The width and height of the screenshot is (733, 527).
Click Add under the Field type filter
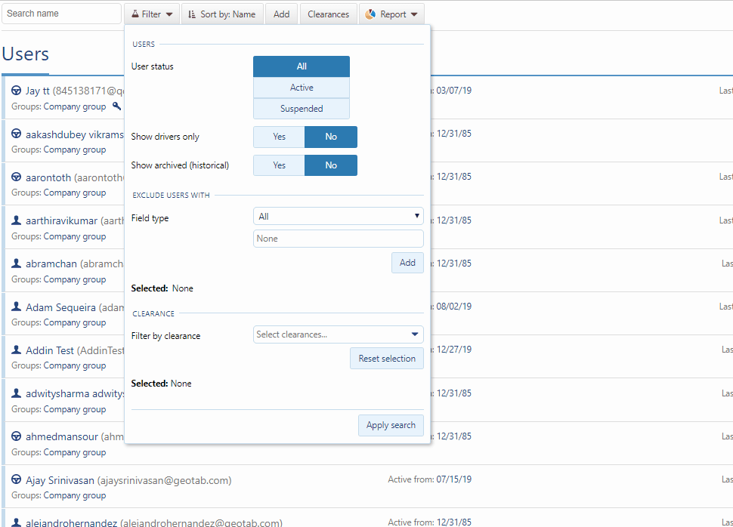click(407, 263)
